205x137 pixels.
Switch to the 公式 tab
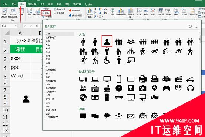coord(42,4)
